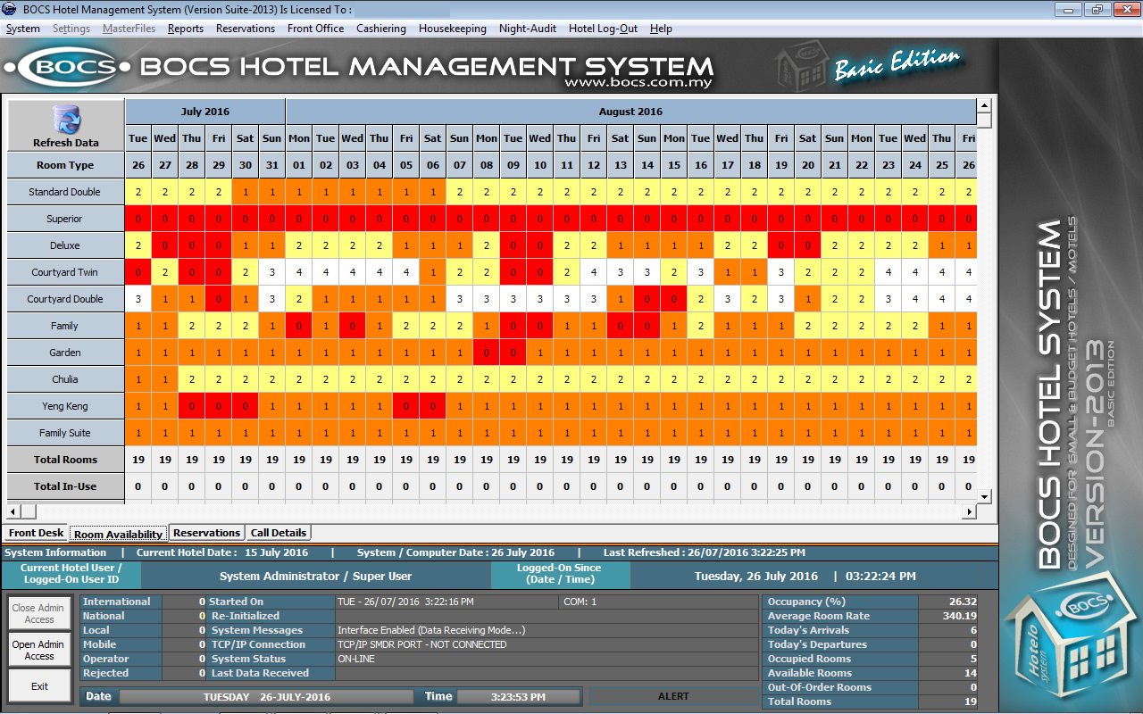Click the grid's vertical scrollbar down arrow
This screenshot has height=714, width=1143.
(984, 496)
